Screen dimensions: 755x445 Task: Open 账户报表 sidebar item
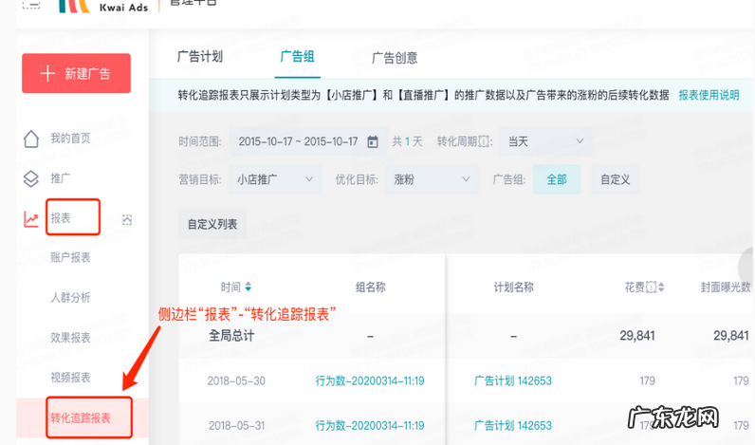(70, 258)
